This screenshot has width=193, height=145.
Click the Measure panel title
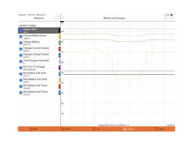click(x=39, y=18)
